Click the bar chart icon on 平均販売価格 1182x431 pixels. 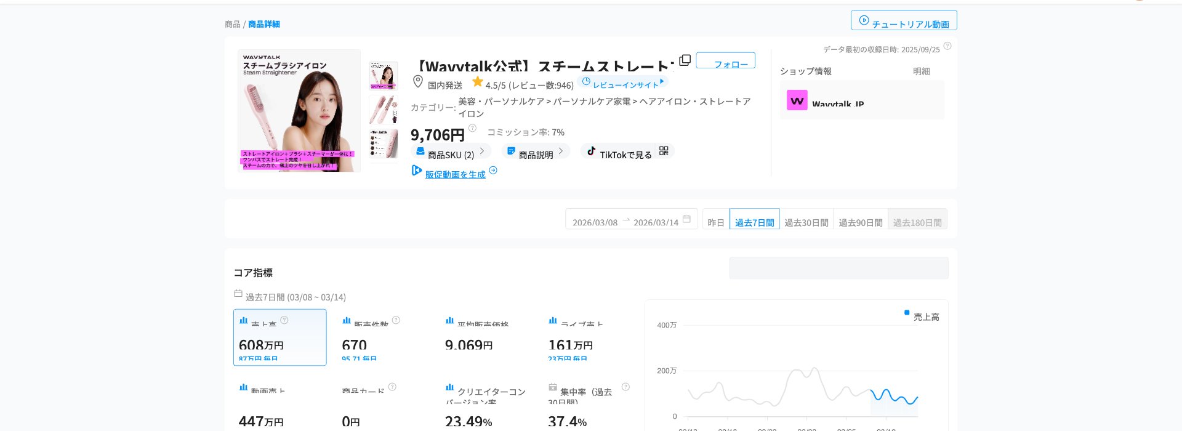tap(449, 320)
